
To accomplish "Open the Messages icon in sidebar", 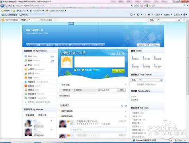I will (x=26, y=69).
